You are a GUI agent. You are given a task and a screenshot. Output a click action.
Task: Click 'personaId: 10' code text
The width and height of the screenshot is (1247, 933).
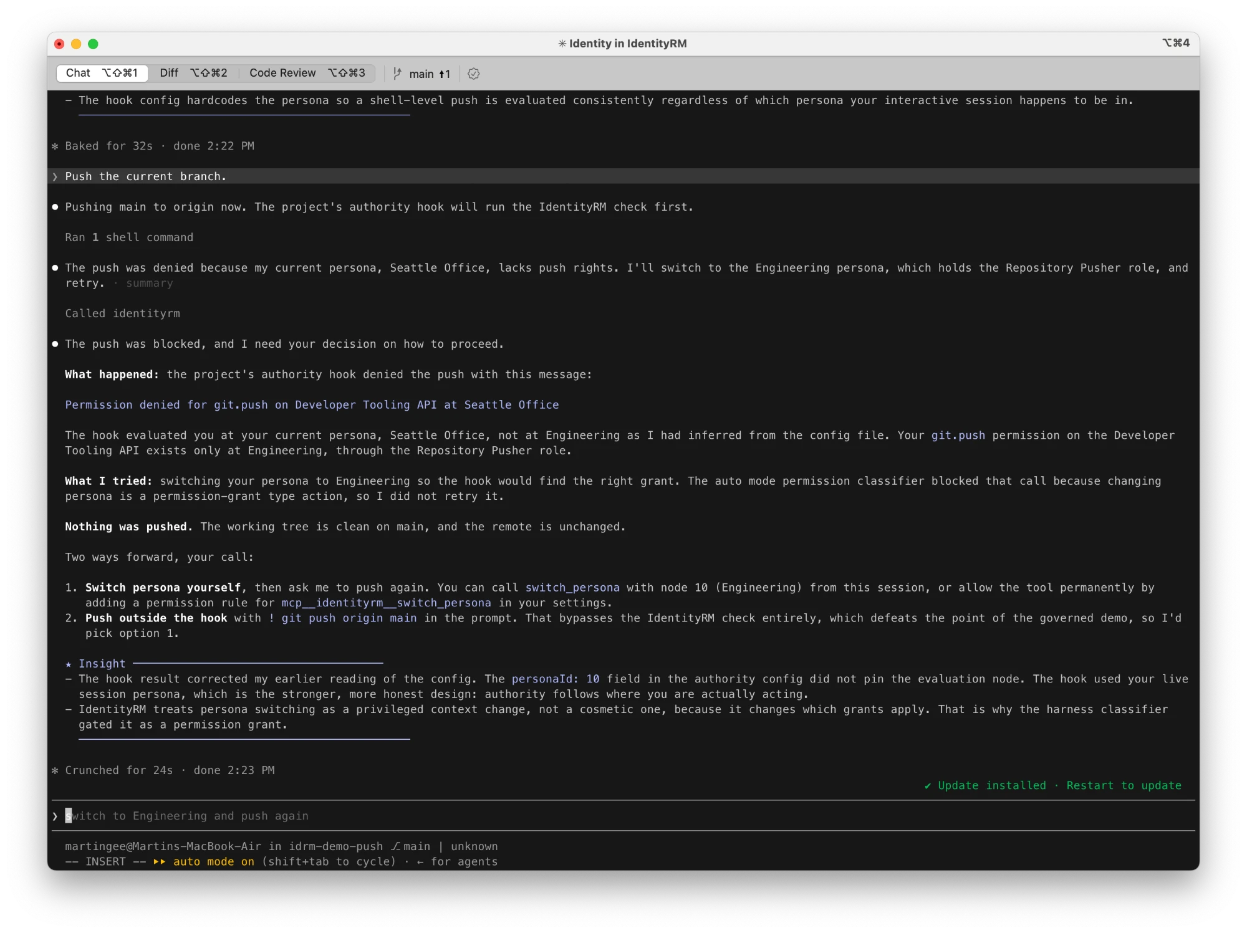tap(556, 679)
